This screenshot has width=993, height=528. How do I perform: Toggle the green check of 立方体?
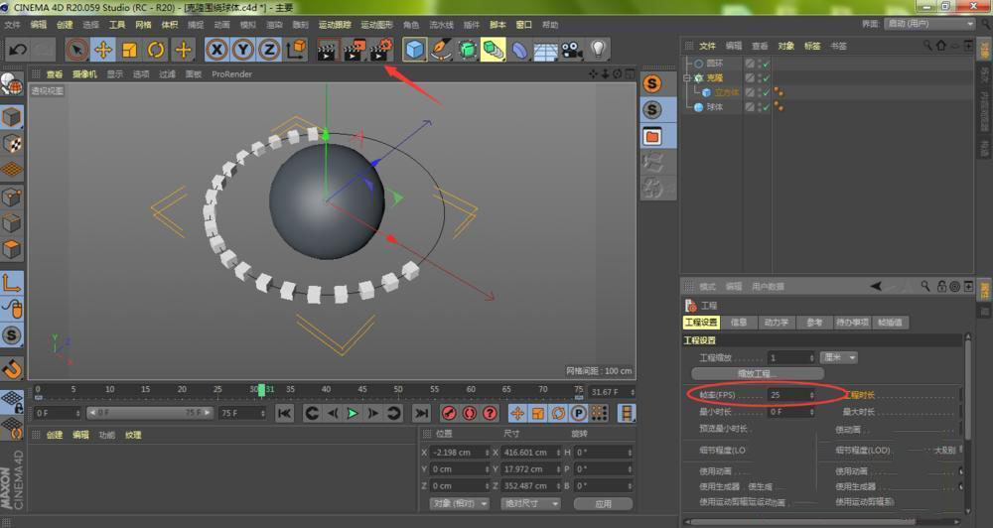[x=767, y=92]
